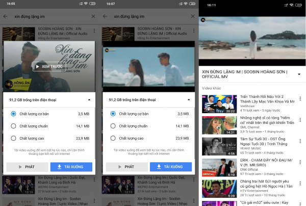Open three-dot menu for Lyric Video, left screen
Image resolution: width=306 pixels, height=206 pixels.
point(94,201)
